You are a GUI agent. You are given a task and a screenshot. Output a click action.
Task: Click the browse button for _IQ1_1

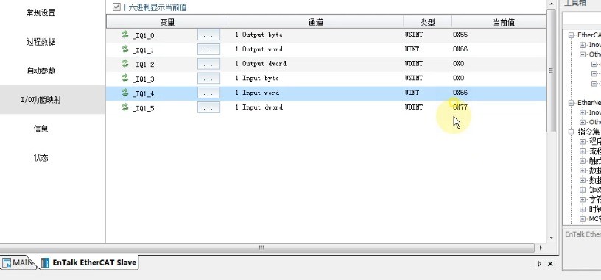click(208, 49)
